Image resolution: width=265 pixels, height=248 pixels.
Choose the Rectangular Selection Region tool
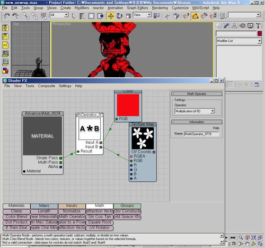tap(91, 16)
